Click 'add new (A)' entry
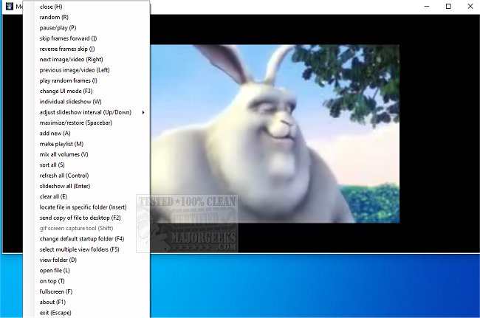This screenshot has height=318, width=480. (x=55, y=133)
